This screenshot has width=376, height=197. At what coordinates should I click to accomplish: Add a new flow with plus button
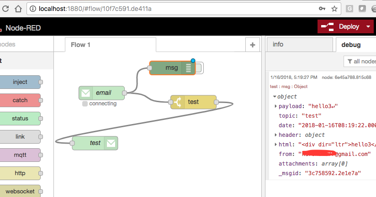coord(252,44)
